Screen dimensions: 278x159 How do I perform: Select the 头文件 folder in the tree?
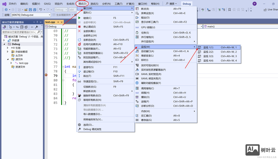point(19,55)
